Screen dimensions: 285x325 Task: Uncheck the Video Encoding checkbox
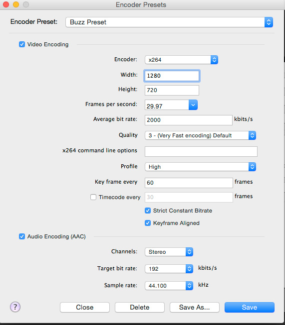point(22,44)
